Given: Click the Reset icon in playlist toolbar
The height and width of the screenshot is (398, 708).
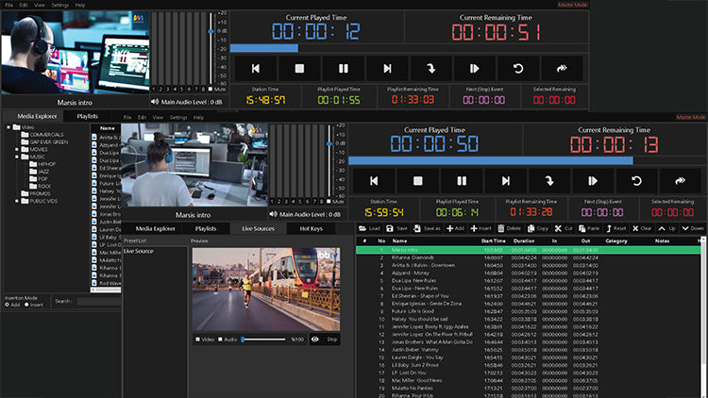Looking at the screenshot, I should click(608, 228).
